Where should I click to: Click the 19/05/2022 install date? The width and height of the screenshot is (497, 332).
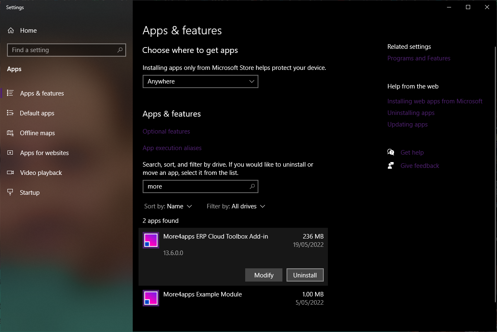click(308, 245)
